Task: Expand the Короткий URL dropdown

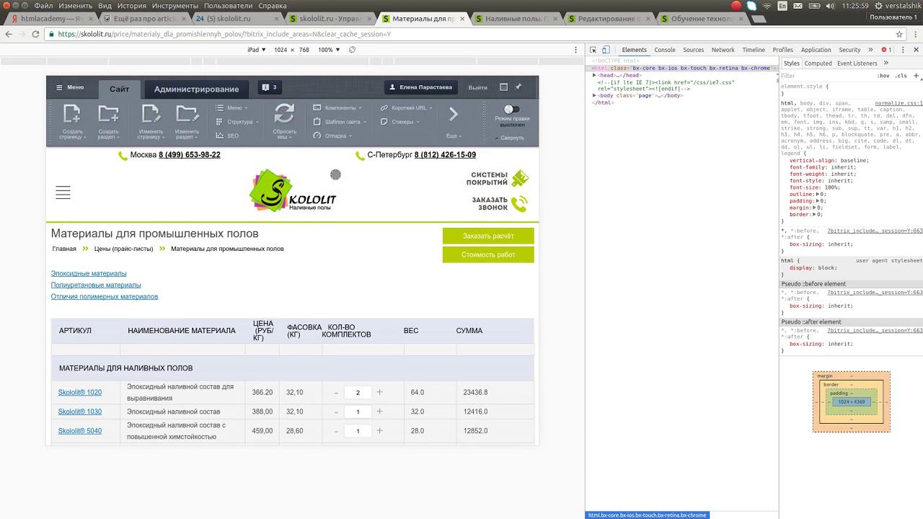Action: click(407, 108)
